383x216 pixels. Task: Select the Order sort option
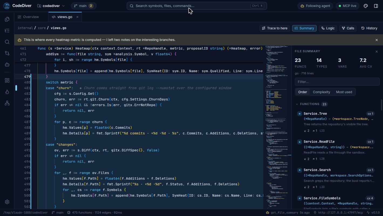pyautogui.click(x=302, y=92)
